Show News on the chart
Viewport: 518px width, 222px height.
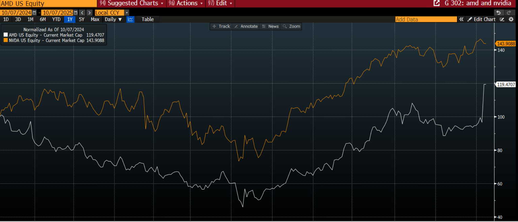[x=270, y=26]
